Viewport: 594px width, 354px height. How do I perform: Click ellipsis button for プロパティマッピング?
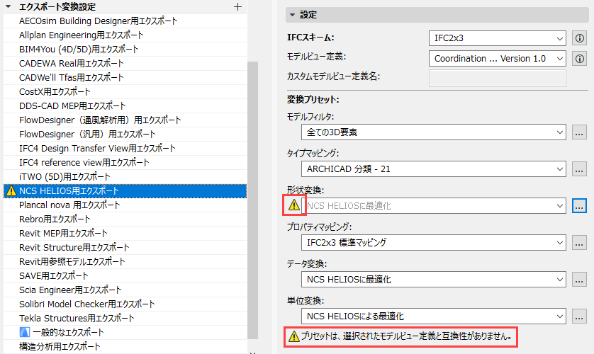579,242
